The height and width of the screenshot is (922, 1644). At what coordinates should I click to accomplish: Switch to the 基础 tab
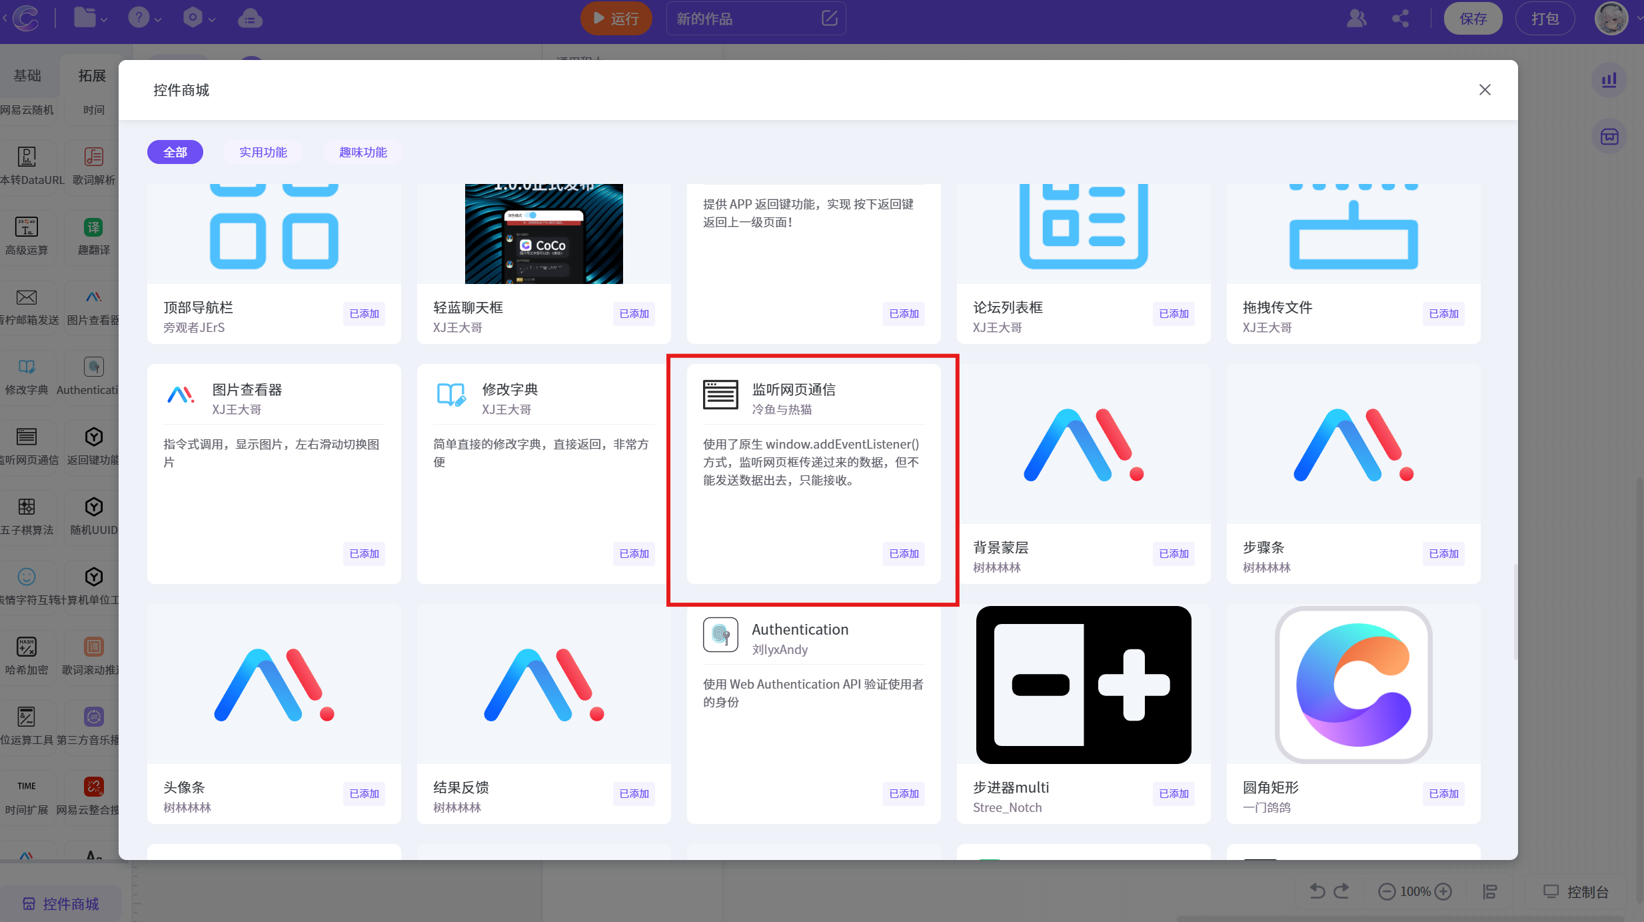(x=27, y=76)
